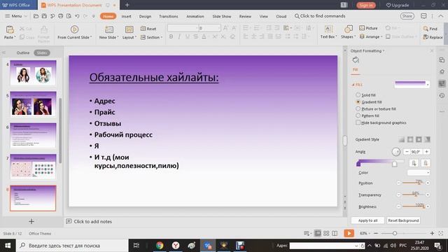Click the Upgrade button

click(398, 5)
